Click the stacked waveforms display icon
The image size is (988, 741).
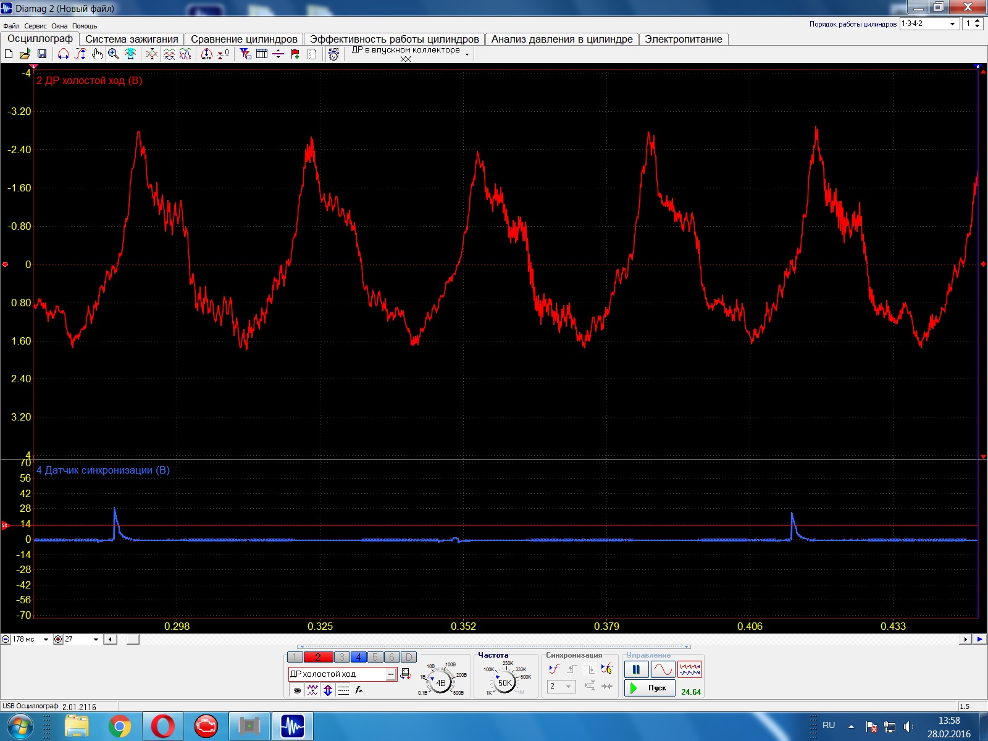click(x=169, y=54)
